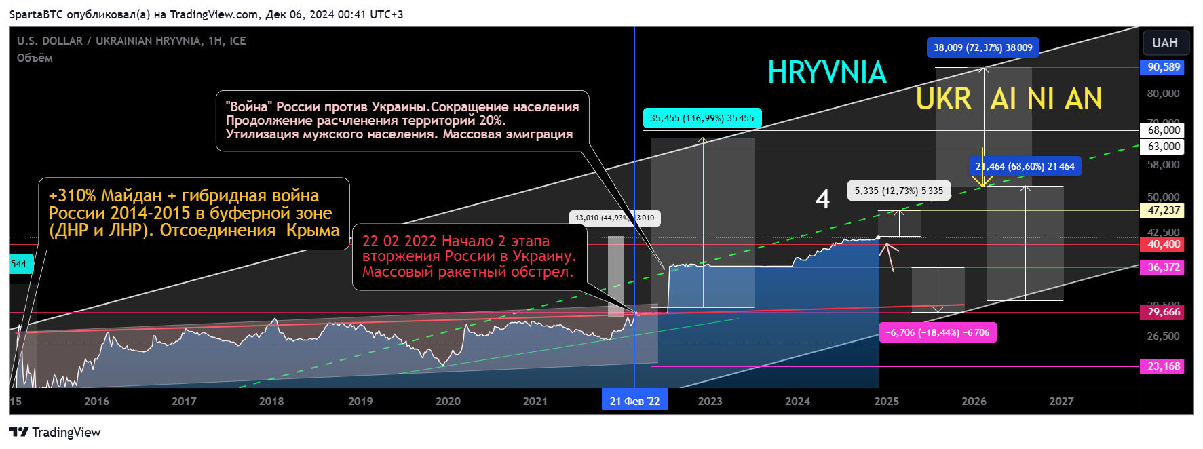Select the "Война" России против Украины callout
The image size is (1203, 449).
tap(402, 121)
